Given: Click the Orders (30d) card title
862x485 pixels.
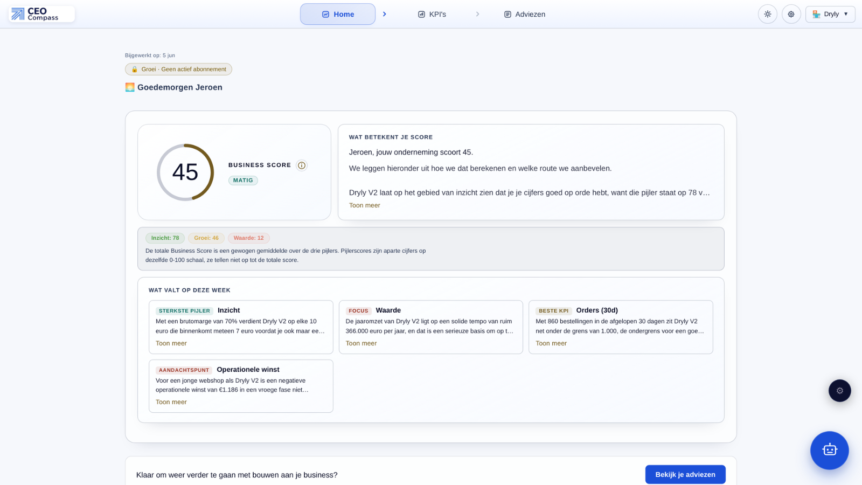Looking at the screenshot, I should coord(597,310).
